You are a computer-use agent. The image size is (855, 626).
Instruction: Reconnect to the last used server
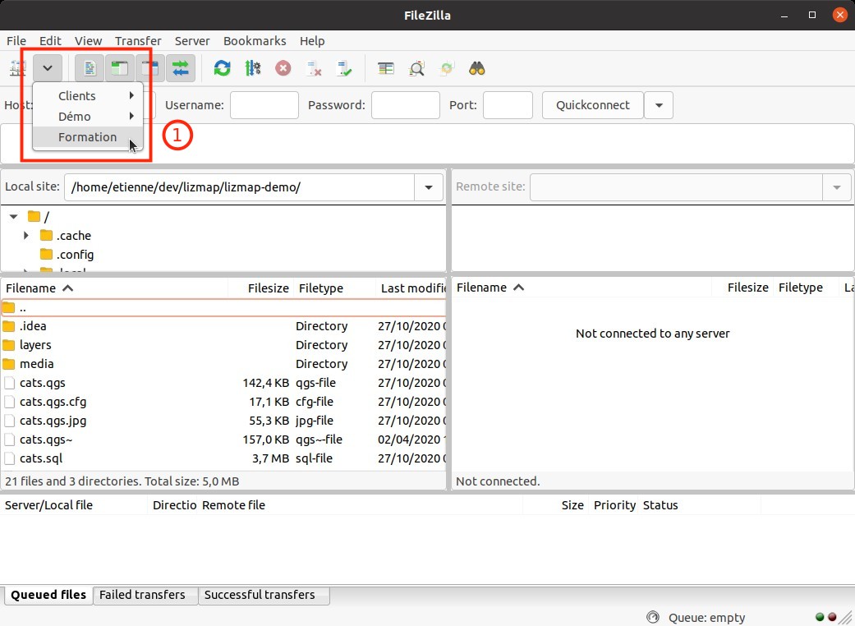click(x=344, y=68)
